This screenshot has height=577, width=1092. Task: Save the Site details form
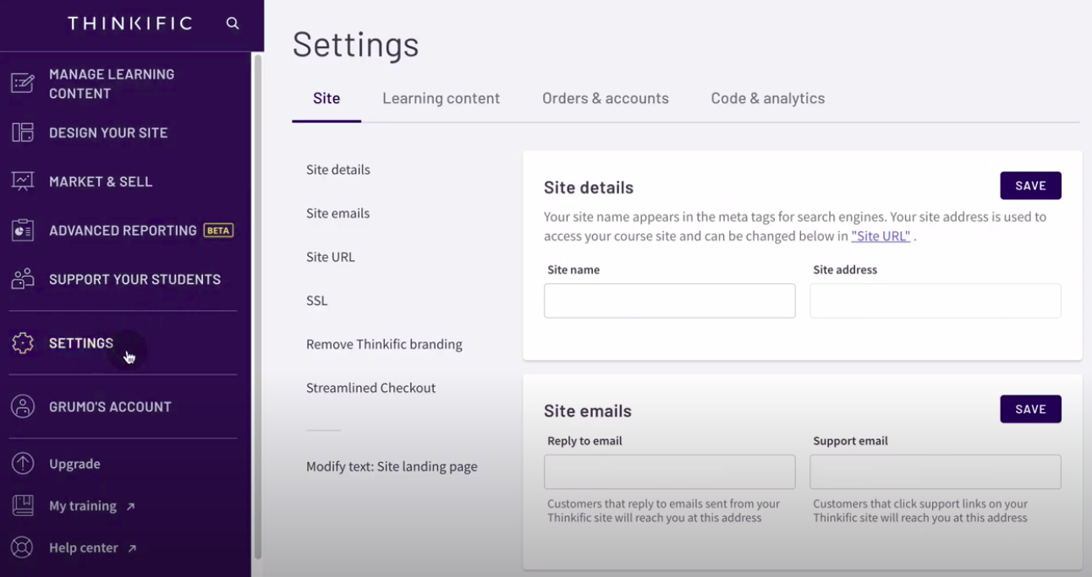[x=1030, y=186]
